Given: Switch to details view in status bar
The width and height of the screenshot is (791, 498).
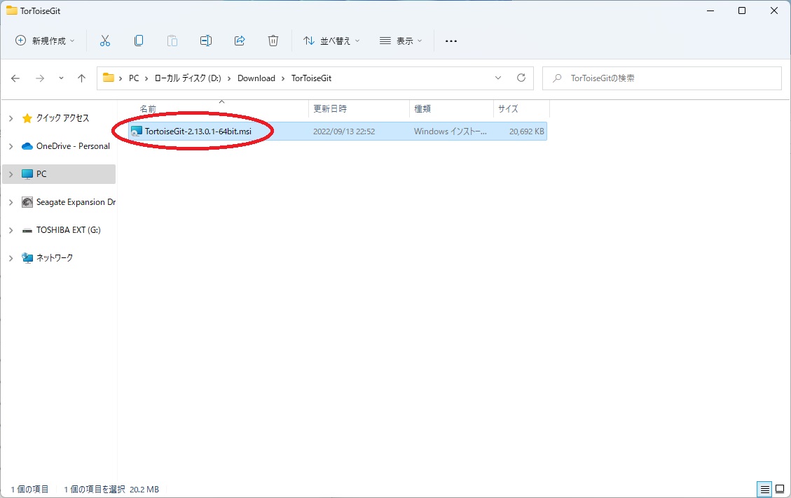Looking at the screenshot, I should coord(765,489).
